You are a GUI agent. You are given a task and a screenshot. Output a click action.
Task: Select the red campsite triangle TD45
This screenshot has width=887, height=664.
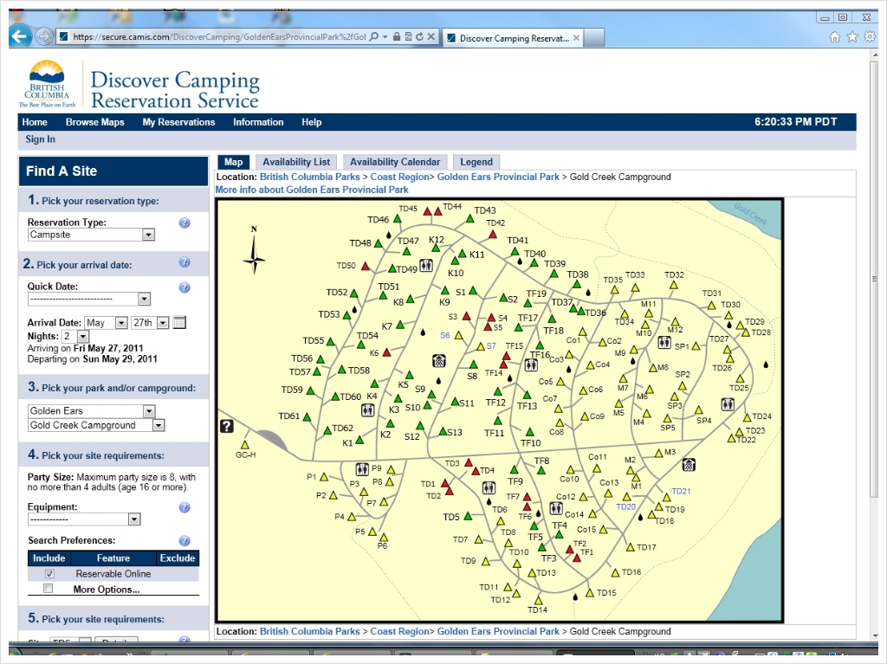427,210
